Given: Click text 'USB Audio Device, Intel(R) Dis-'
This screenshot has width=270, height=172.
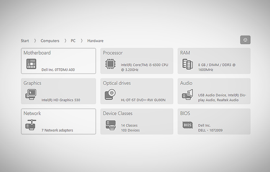Looking at the screenshot, I should 222,95.
